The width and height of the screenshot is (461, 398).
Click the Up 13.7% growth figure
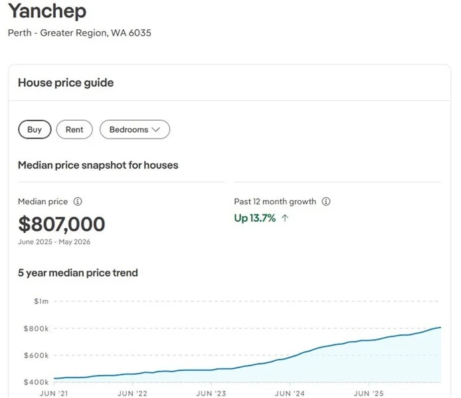pos(255,218)
